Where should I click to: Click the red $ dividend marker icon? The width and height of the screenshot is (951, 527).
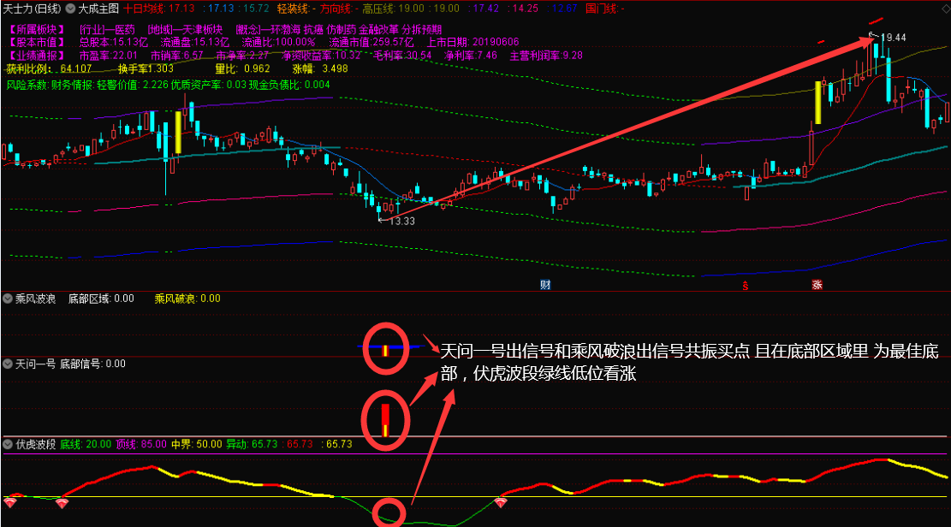(746, 284)
